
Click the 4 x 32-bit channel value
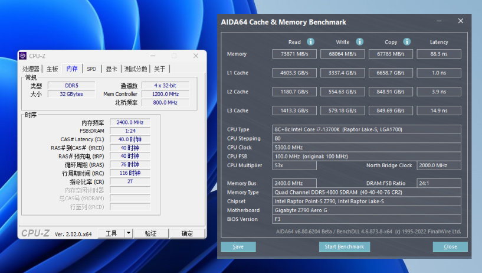pyautogui.click(x=165, y=86)
